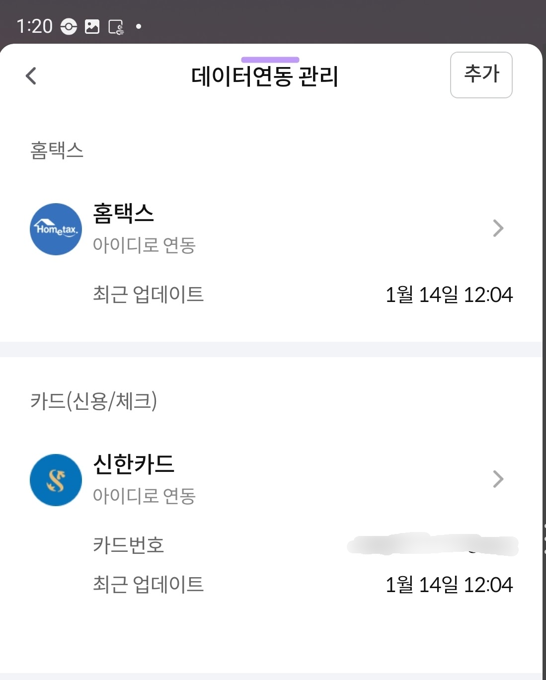546x680 pixels.
Task: Tap the 데이터연동 관리 page title
Action: pyautogui.click(x=265, y=77)
